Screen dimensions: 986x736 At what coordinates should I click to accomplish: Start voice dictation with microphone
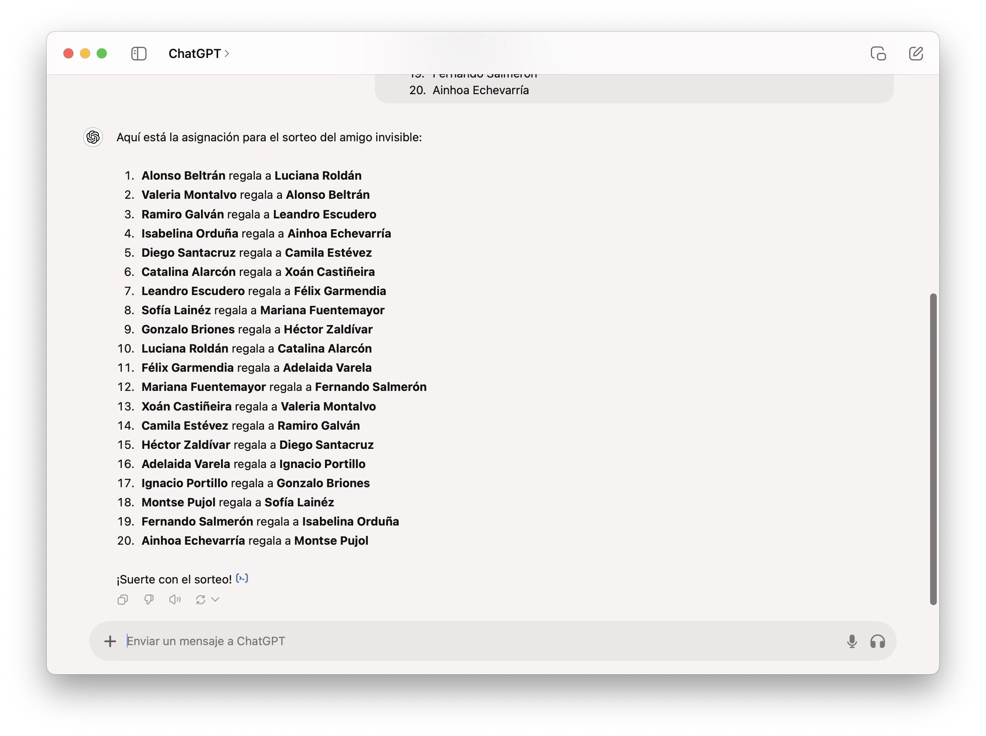tap(852, 641)
